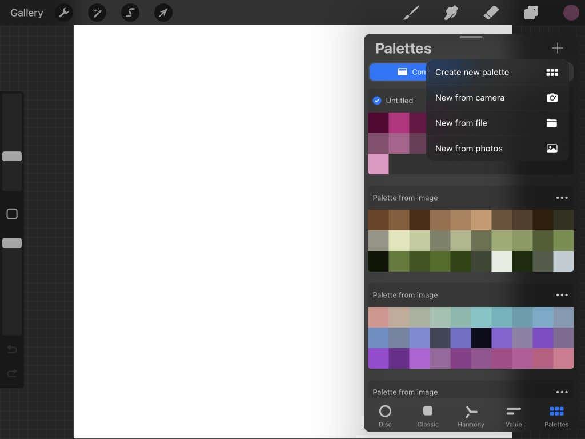Image resolution: width=585 pixels, height=439 pixels.
Task: Select the dark pink swatch in Untitled palette
Action: pyautogui.click(x=379, y=122)
